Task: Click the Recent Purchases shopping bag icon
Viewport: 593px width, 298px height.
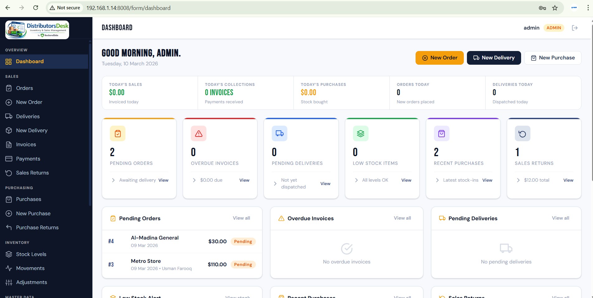Action: point(441,133)
